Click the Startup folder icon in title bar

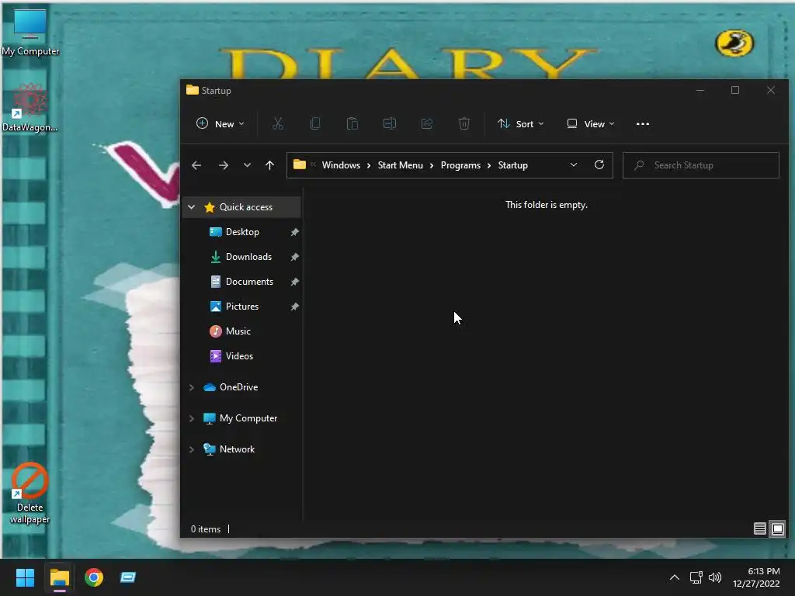pos(193,90)
